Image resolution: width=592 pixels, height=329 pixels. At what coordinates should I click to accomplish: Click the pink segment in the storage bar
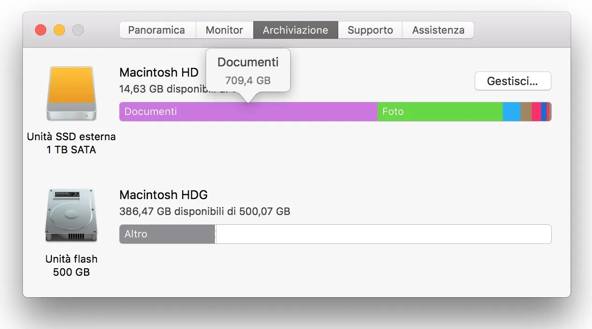[x=536, y=112]
